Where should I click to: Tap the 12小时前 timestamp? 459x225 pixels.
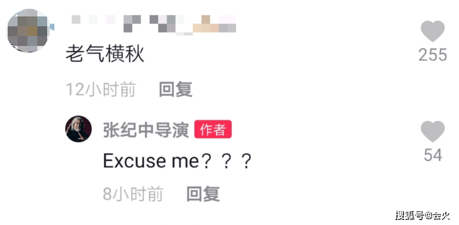101,89
